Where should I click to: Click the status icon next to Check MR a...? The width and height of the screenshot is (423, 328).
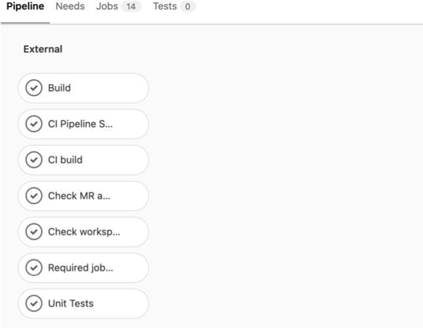coord(33,195)
